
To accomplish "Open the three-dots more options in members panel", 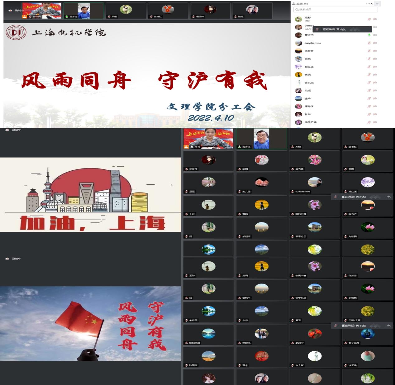I will [368, 4].
